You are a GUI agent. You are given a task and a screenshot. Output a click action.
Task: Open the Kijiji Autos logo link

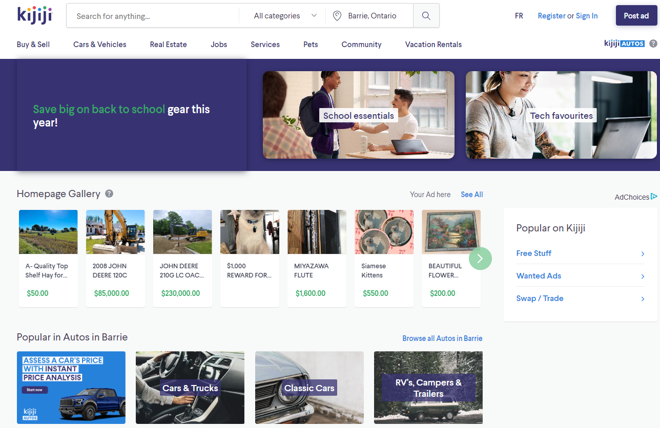pyautogui.click(x=624, y=44)
